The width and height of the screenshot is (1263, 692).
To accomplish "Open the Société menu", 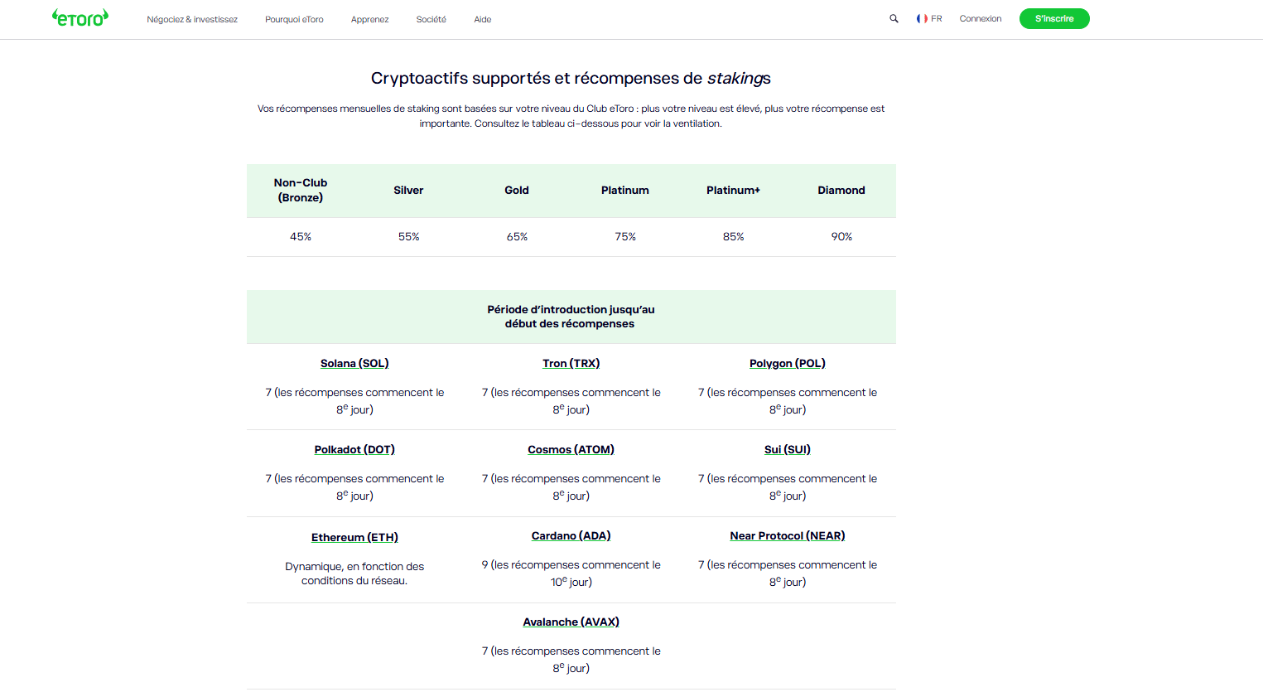I will point(431,19).
